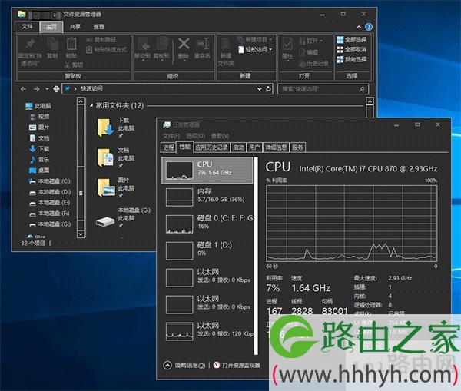Click Open Resource Monitor (打开资源监视器) link
The width and height of the screenshot is (461, 391).
237,366
